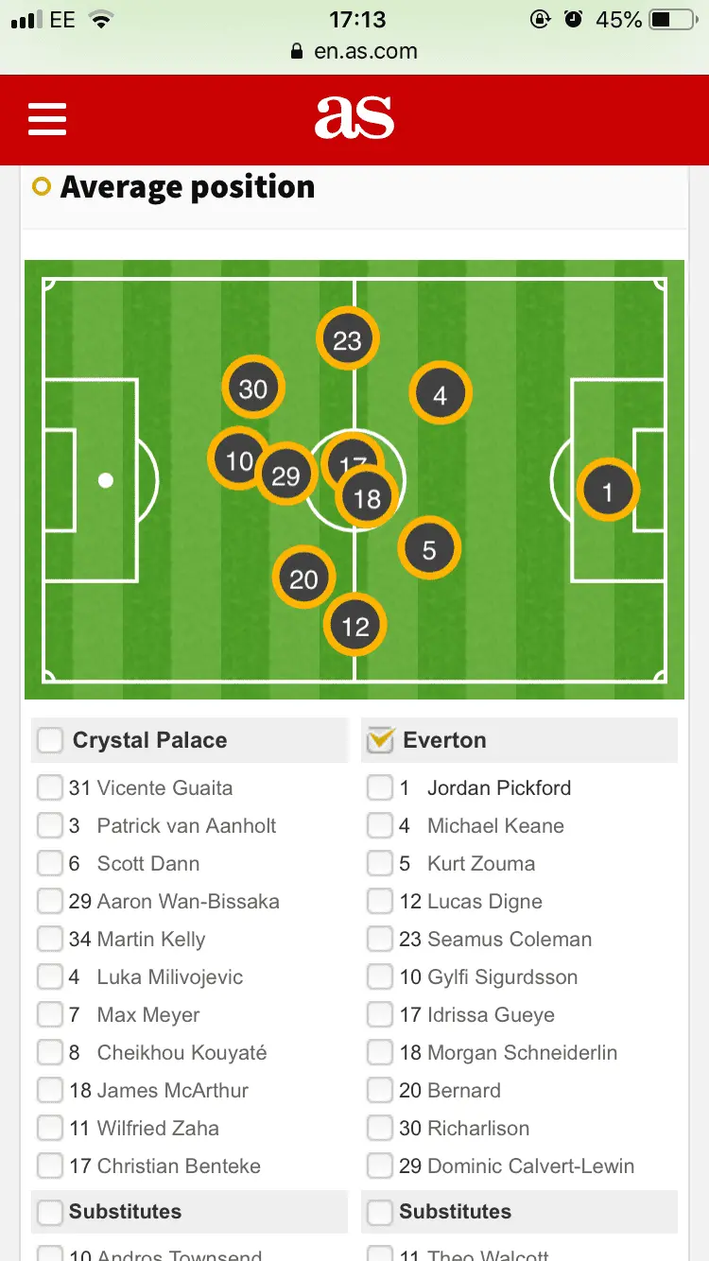Check the Jordan Pickford checkbox

click(x=380, y=787)
